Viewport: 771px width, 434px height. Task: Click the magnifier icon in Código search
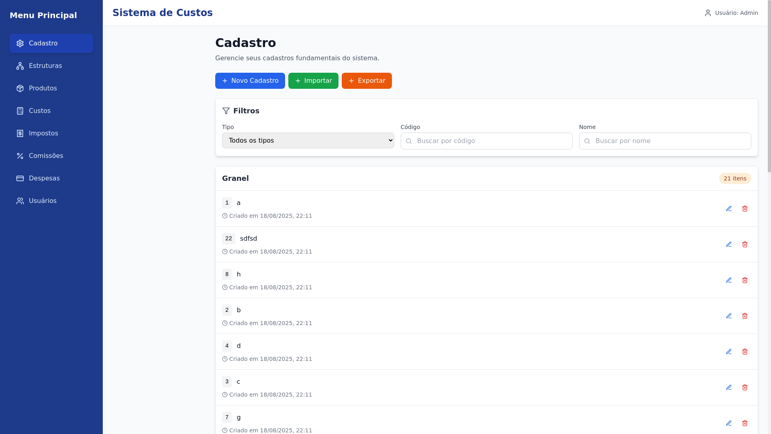tap(409, 141)
